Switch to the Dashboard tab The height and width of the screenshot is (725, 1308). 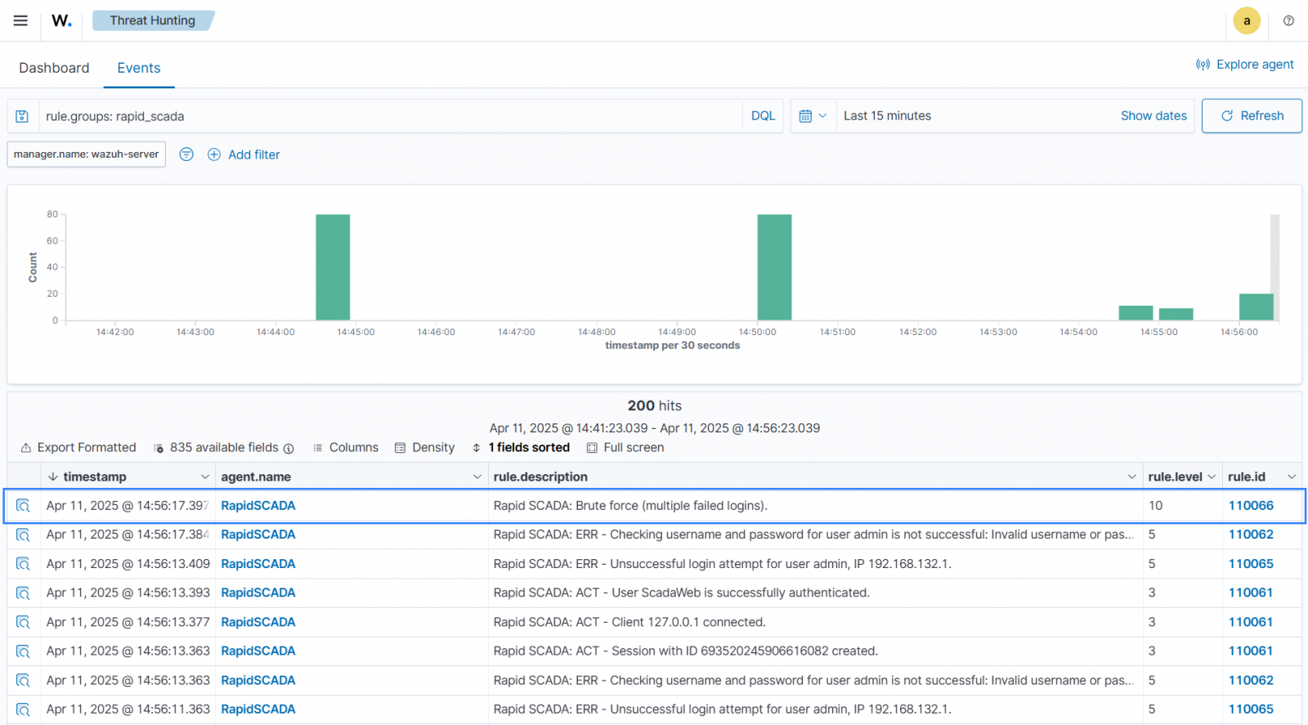tap(54, 68)
